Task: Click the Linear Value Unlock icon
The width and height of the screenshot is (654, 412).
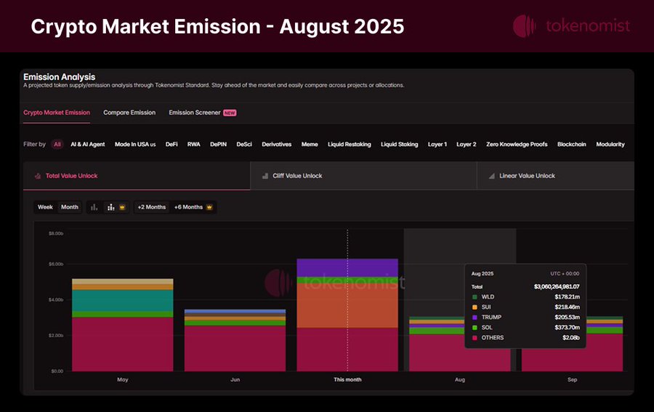Action: (492, 176)
